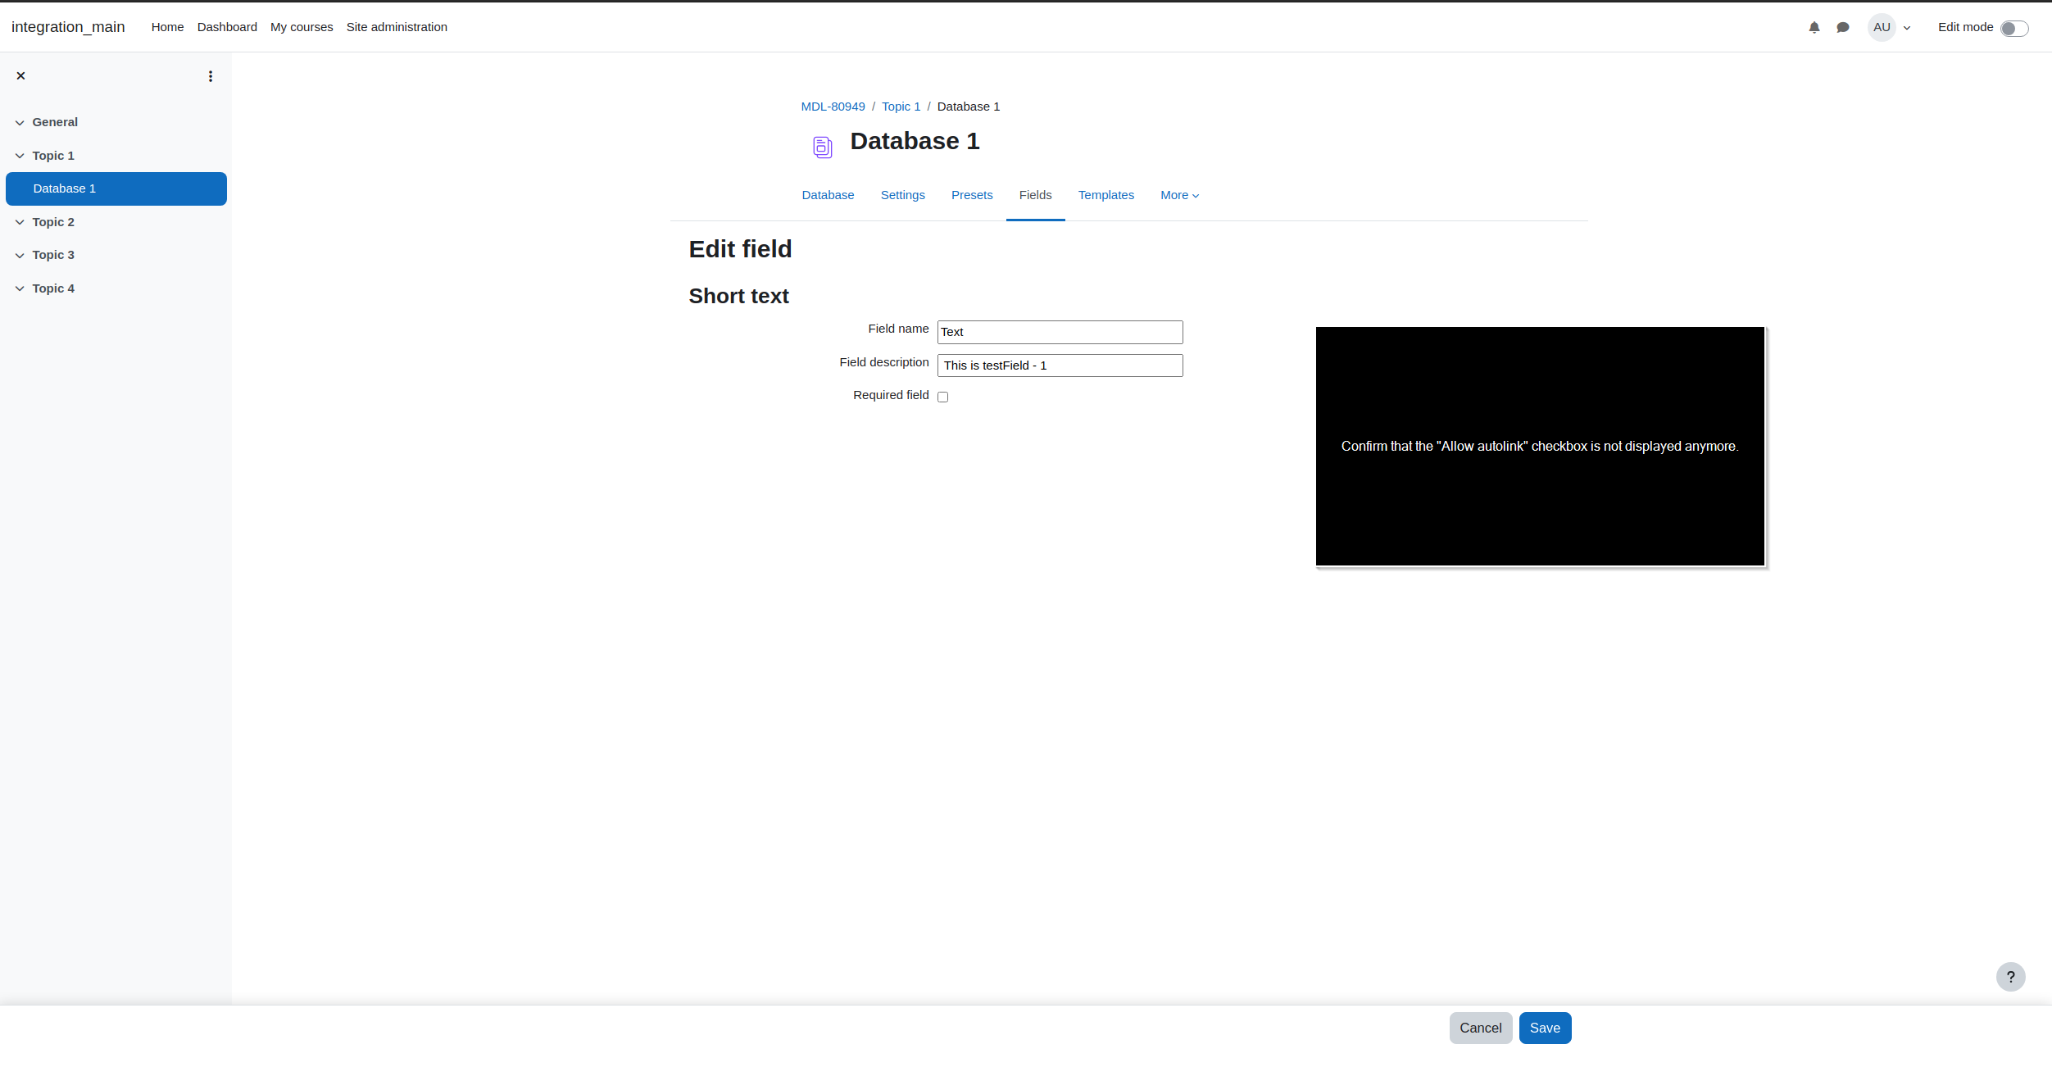
Task: Switch to the Settings tab
Action: tap(902, 195)
